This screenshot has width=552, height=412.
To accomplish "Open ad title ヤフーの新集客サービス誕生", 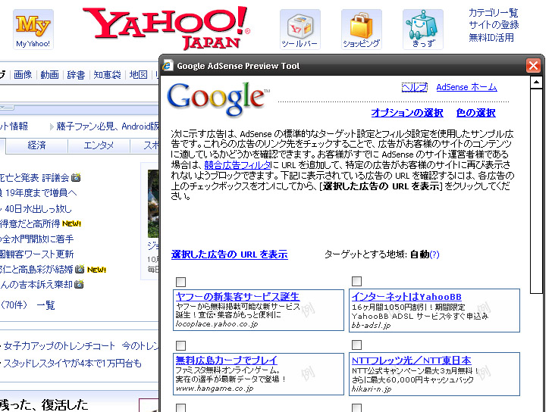I will [x=237, y=297].
